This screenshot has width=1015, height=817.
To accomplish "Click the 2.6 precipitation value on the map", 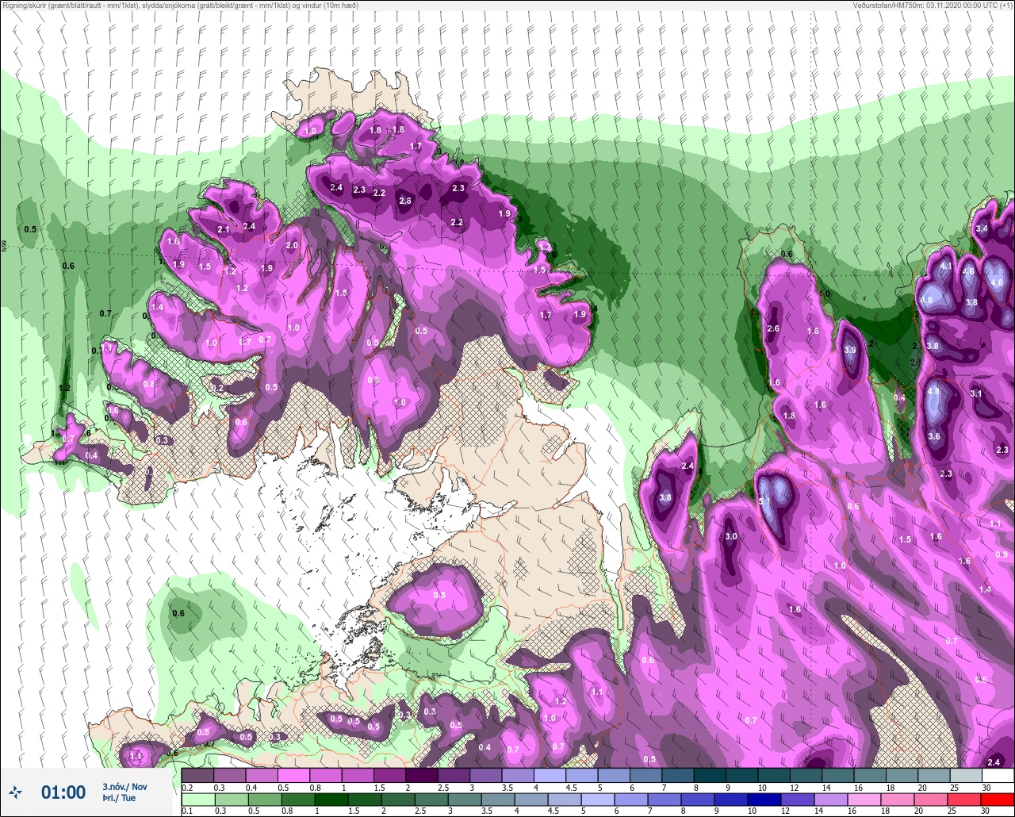I will (774, 329).
